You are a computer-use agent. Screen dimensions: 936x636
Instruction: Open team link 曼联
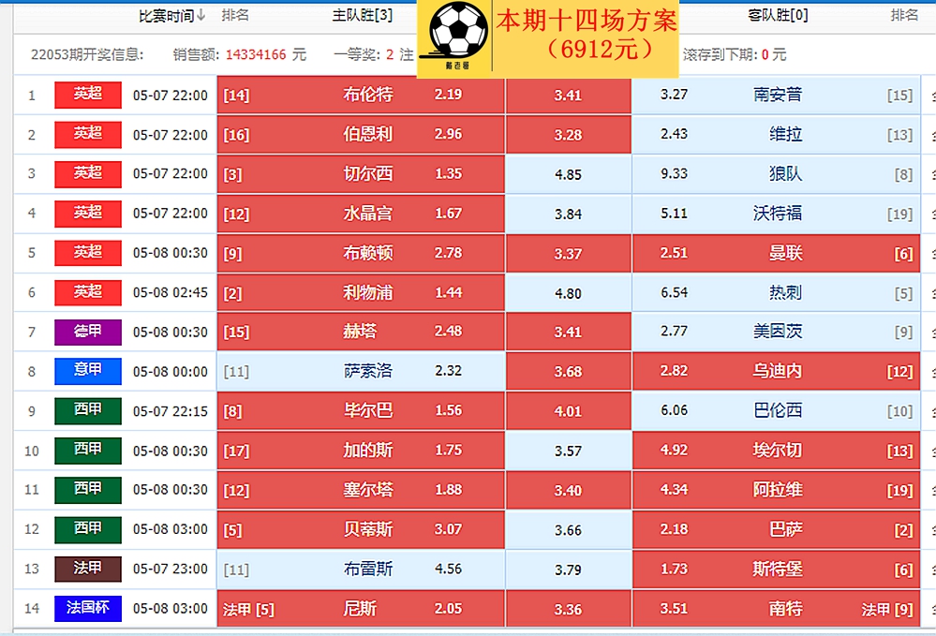[785, 253]
